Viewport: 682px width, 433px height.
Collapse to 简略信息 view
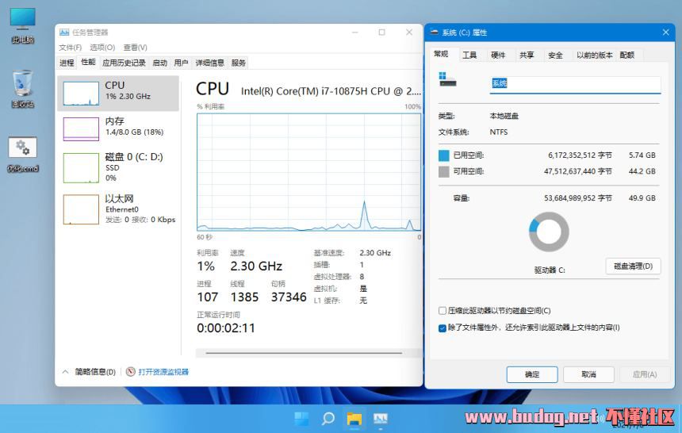click(x=89, y=372)
